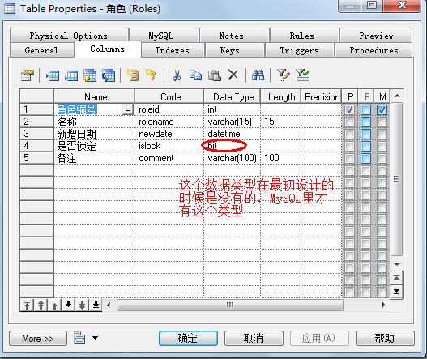Toggle Foreign key checkbox for roleid
Viewport: 427px width, 359px height.
[x=365, y=109]
